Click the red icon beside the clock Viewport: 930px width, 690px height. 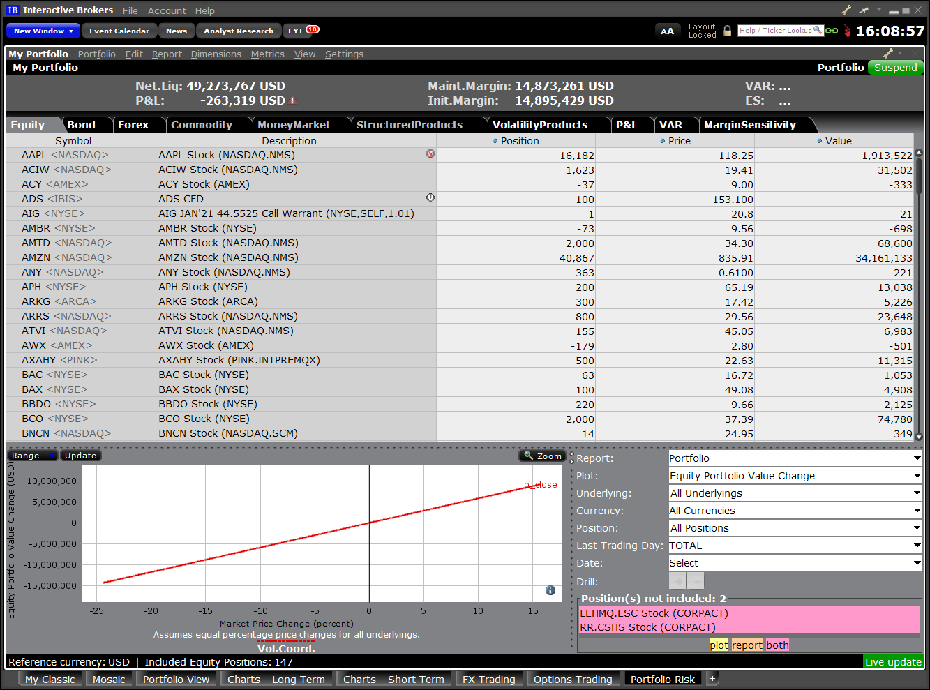click(847, 31)
